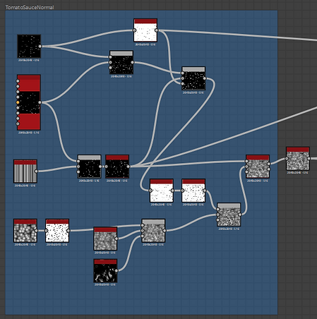
Task: Click the input connector of the topmost white node
Action: [134, 30]
